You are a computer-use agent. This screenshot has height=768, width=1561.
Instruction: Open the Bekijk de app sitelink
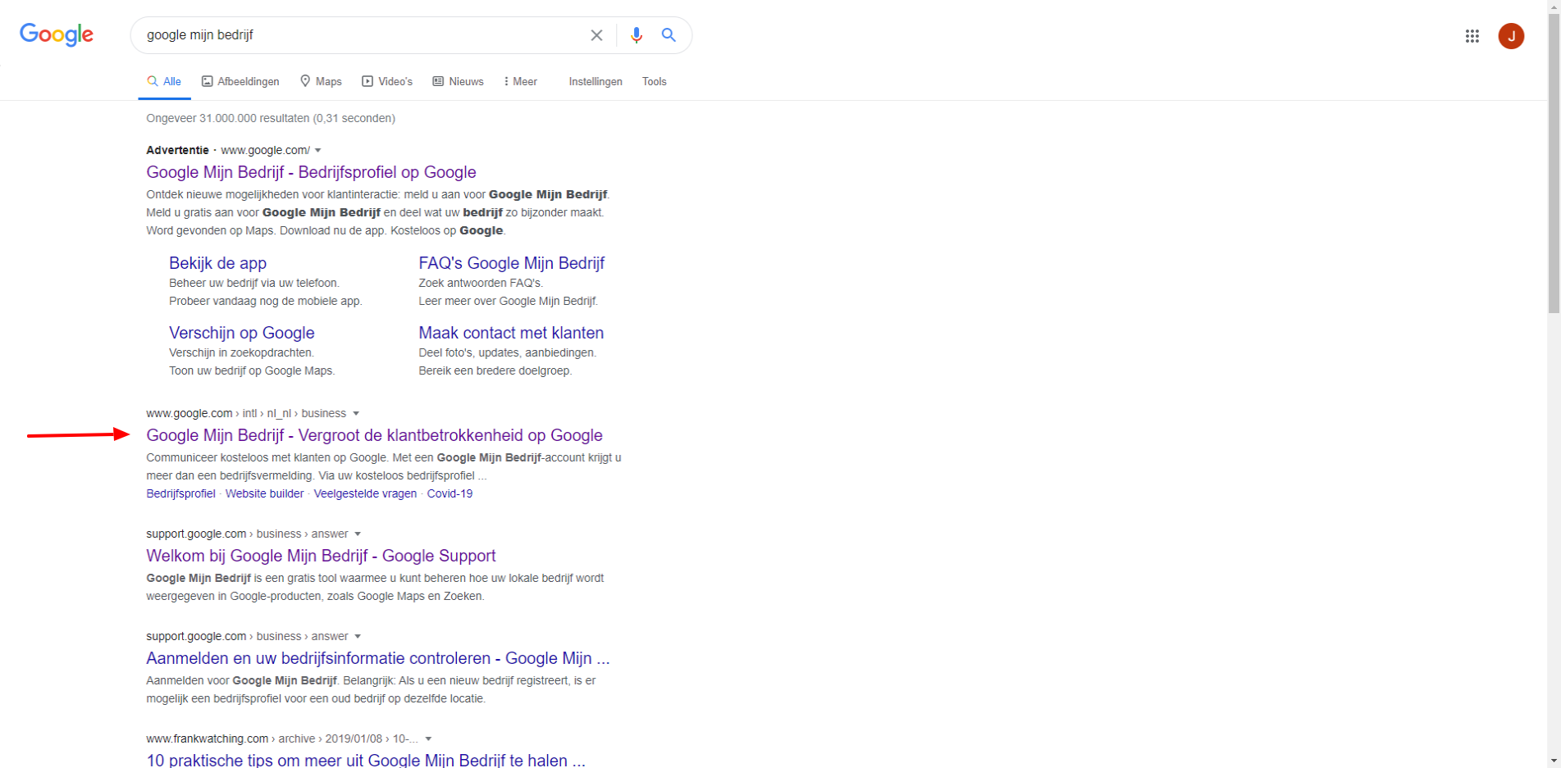pyautogui.click(x=217, y=263)
